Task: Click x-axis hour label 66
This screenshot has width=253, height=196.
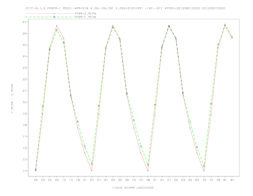Action: point(190,180)
